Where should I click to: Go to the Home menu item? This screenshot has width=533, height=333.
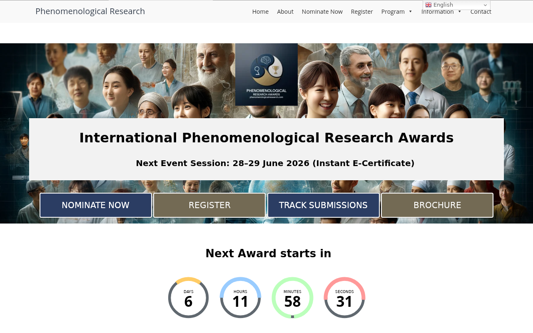[x=260, y=12]
